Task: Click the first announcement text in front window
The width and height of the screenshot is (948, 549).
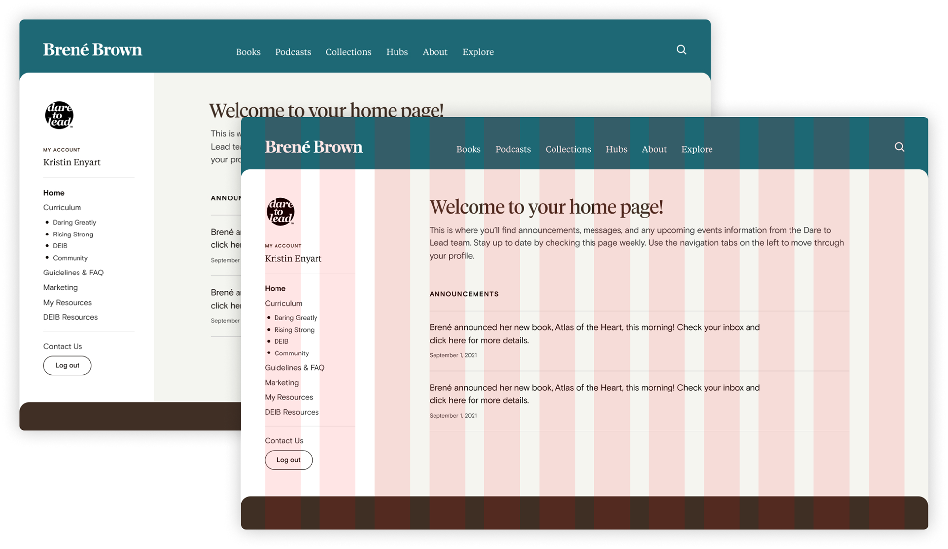Action: pos(594,334)
